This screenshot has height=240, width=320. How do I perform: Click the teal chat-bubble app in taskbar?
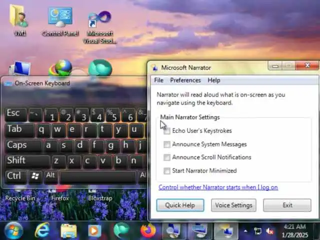121,231
